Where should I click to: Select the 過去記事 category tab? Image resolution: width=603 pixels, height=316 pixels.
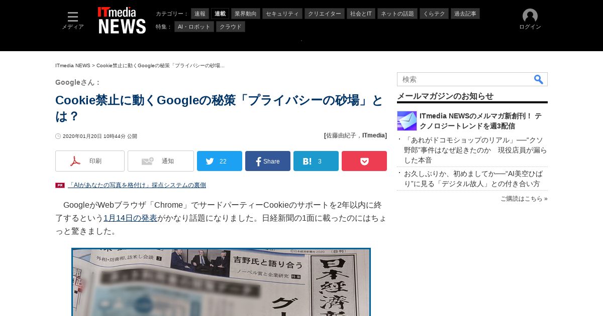point(465,14)
